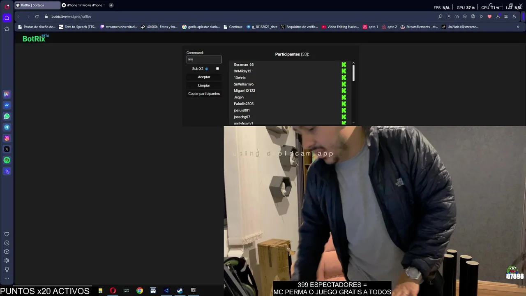
Task: Open WhatsApp in the sidebar
Action: point(7,116)
